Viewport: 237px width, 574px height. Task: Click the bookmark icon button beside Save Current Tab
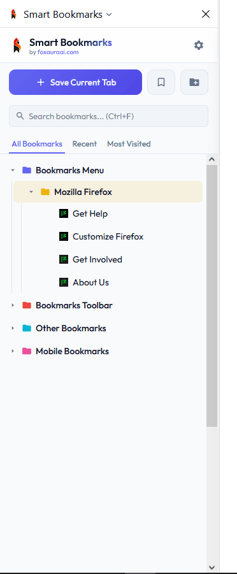pyautogui.click(x=161, y=82)
